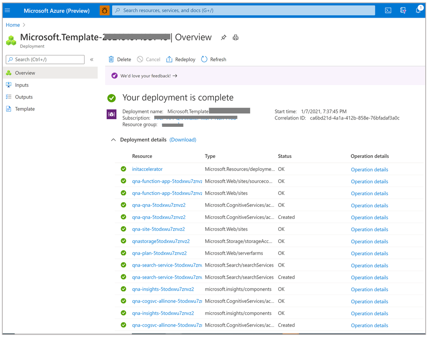View Operation details for qnastorage row
Viewport: 429px width, 338px height.
click(369, 242)
